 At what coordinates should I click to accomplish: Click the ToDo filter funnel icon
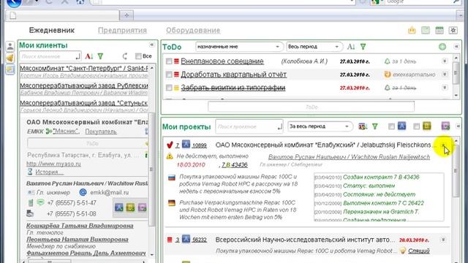click(x=363, y=47)
